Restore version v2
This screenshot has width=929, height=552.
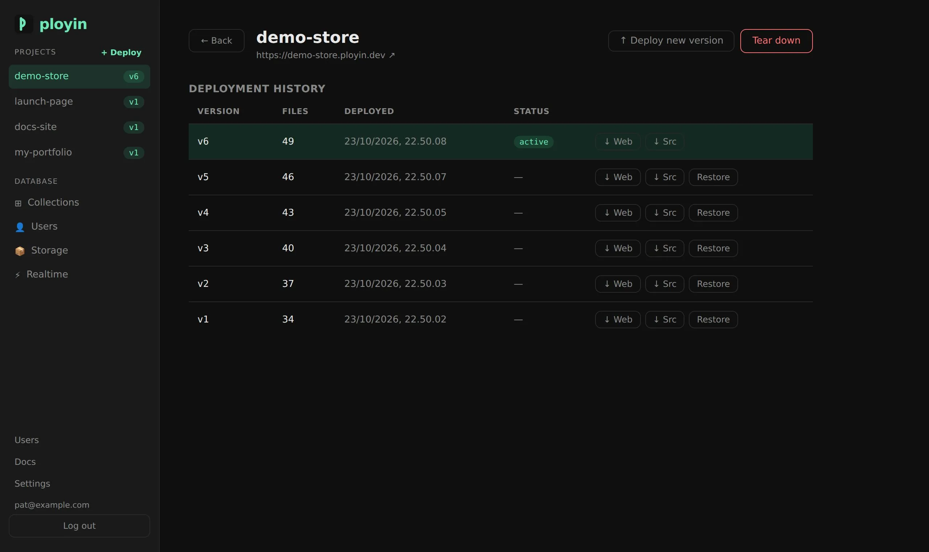(x=713, y=284)
